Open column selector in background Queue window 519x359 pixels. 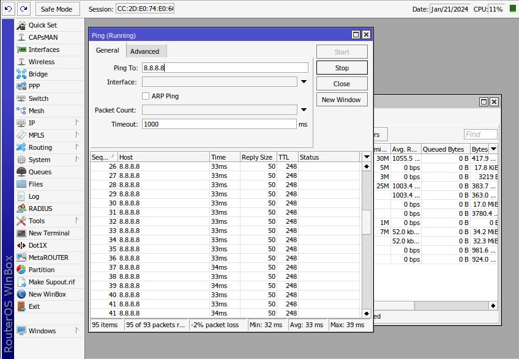[x=493, y=149]
